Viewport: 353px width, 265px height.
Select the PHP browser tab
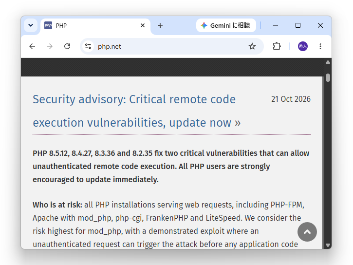tap(95, 26)
